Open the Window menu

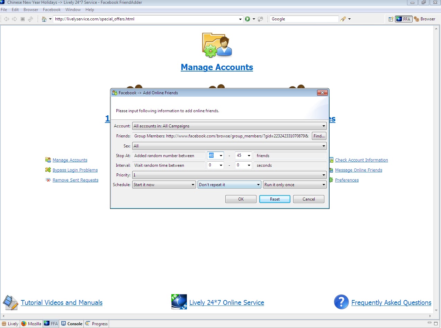73,10
